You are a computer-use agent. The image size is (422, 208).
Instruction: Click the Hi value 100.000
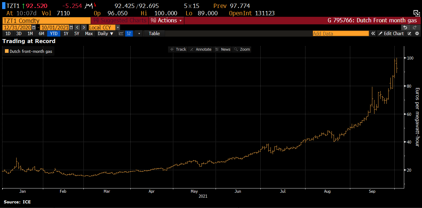click(x=165, y=13)
